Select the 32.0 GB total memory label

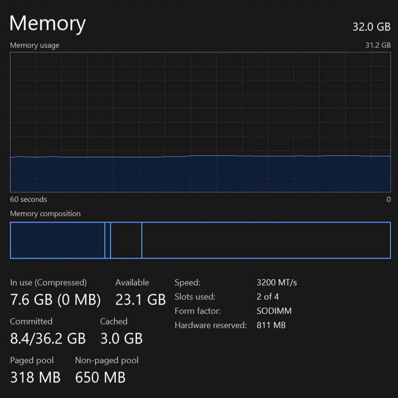pos(371,27)
